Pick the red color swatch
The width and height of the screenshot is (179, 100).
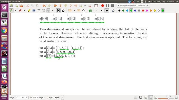pyautogui.click(x=143, y=11)
